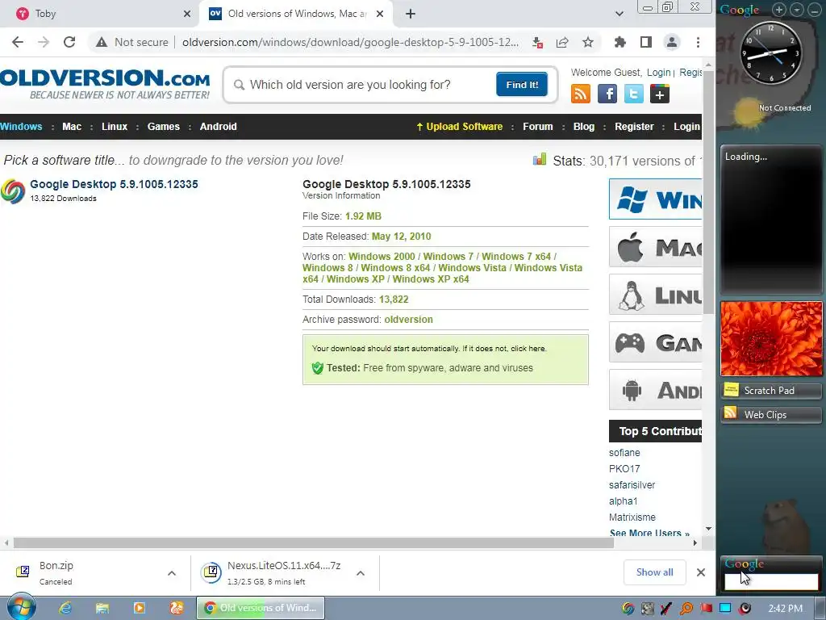Click the OLDVERSION.COM site logo
The height and width of the screenshot is (620, 826).
tap(105, 83)
